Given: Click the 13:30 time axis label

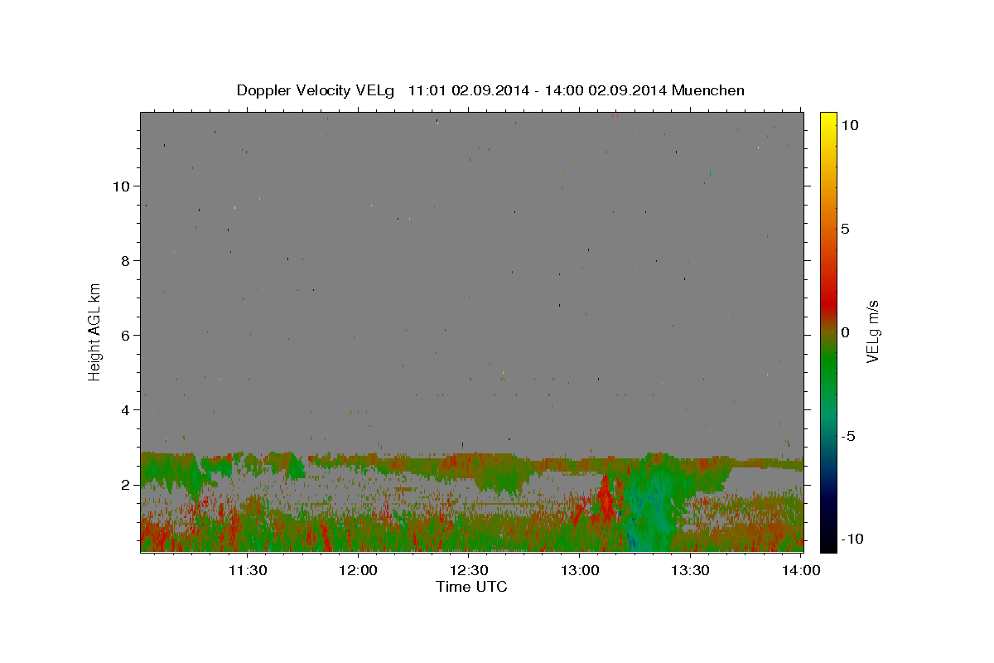Looking at the screenshot, I should 691,570.
